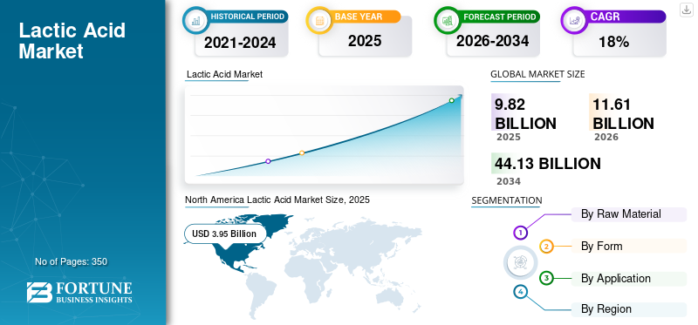Click the Fortune Business Insights logo

pos(79,293)
